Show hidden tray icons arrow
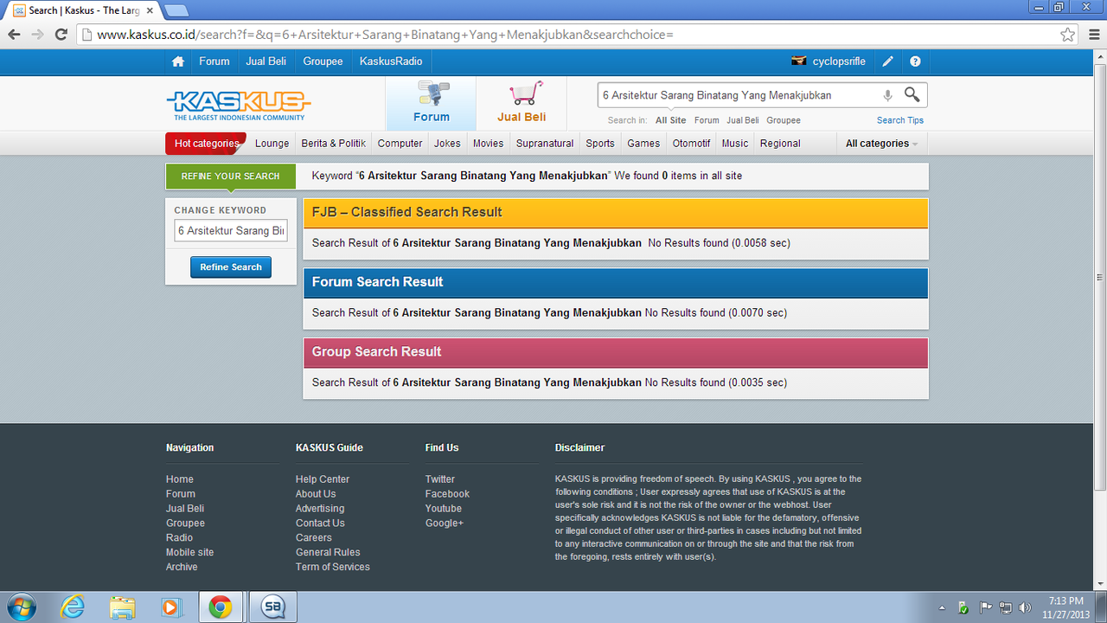Viewport: 1107px width, 623px height. tap(943, 607)
